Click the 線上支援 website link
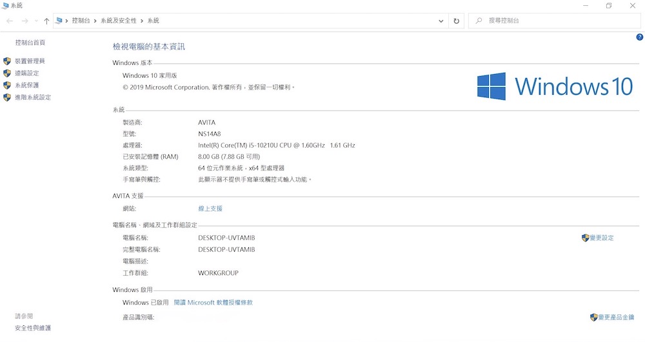The height and width of the screenshot is (342, 645). 210,209
